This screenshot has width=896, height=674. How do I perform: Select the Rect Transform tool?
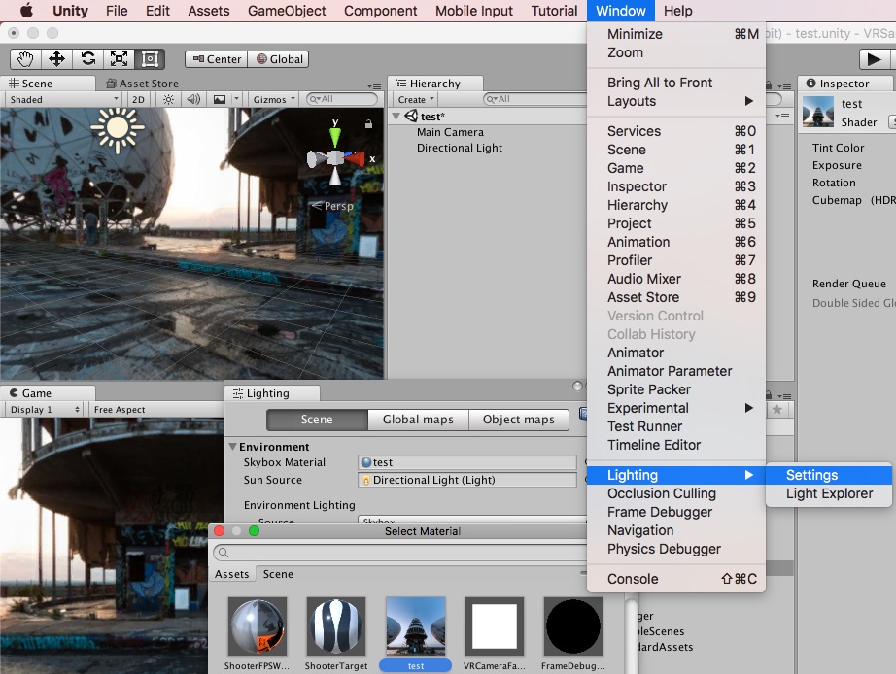150,59
